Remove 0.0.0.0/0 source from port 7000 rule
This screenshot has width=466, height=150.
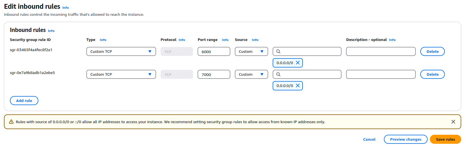coord(298,86)
